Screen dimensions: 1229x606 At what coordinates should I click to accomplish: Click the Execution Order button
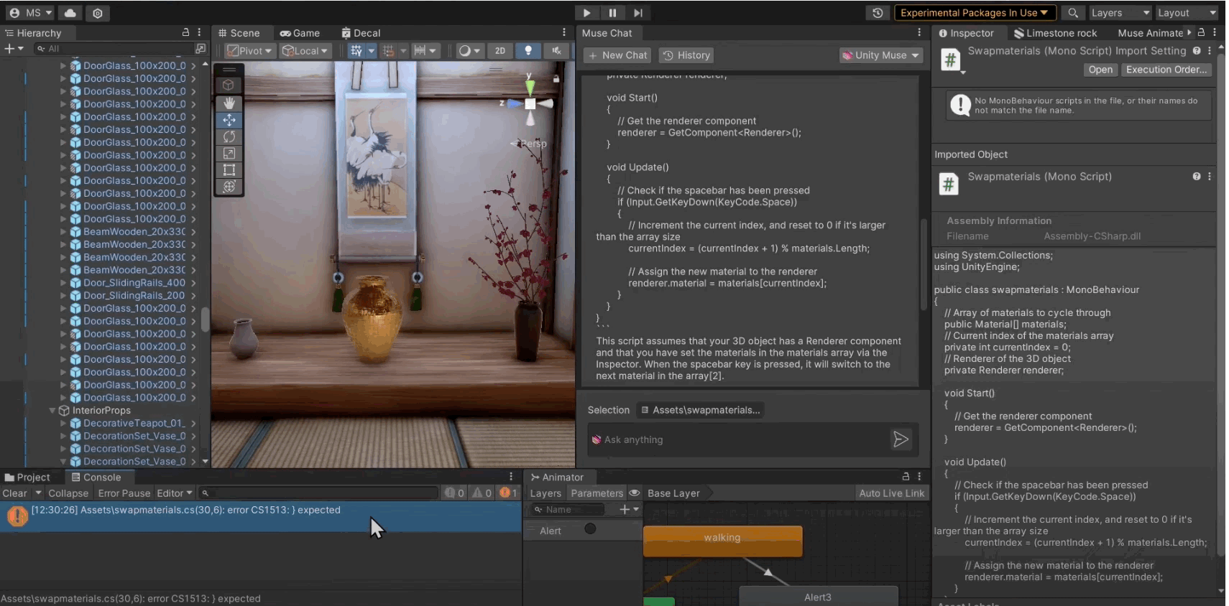point(1166,70)
